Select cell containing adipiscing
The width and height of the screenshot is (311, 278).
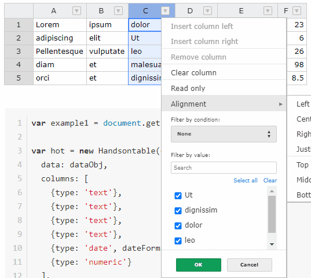tap(60, 38)
